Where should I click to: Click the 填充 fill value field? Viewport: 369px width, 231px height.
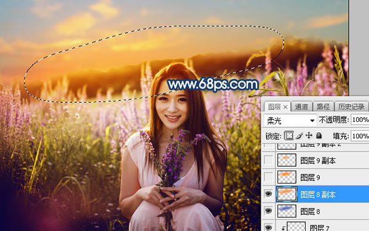pyautogui.click(x=360, y=136)
